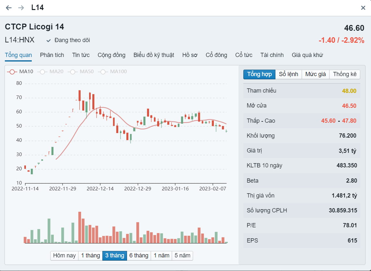This screenshot has width=371, height=271.
Task: Set chart range to 1 tháng
Action: 90,255
